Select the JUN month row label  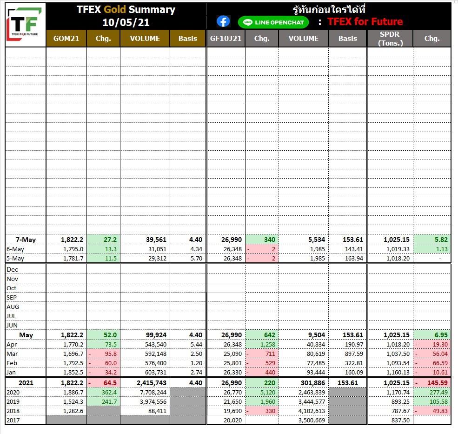(12, 326)
